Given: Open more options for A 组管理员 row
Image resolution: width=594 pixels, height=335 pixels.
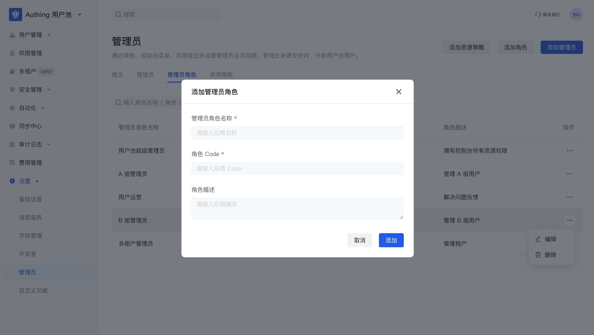Looking at the screenshot, I should tap(569, 174).
